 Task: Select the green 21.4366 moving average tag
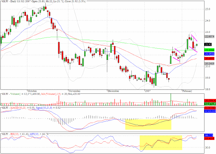tap(210, 50)
